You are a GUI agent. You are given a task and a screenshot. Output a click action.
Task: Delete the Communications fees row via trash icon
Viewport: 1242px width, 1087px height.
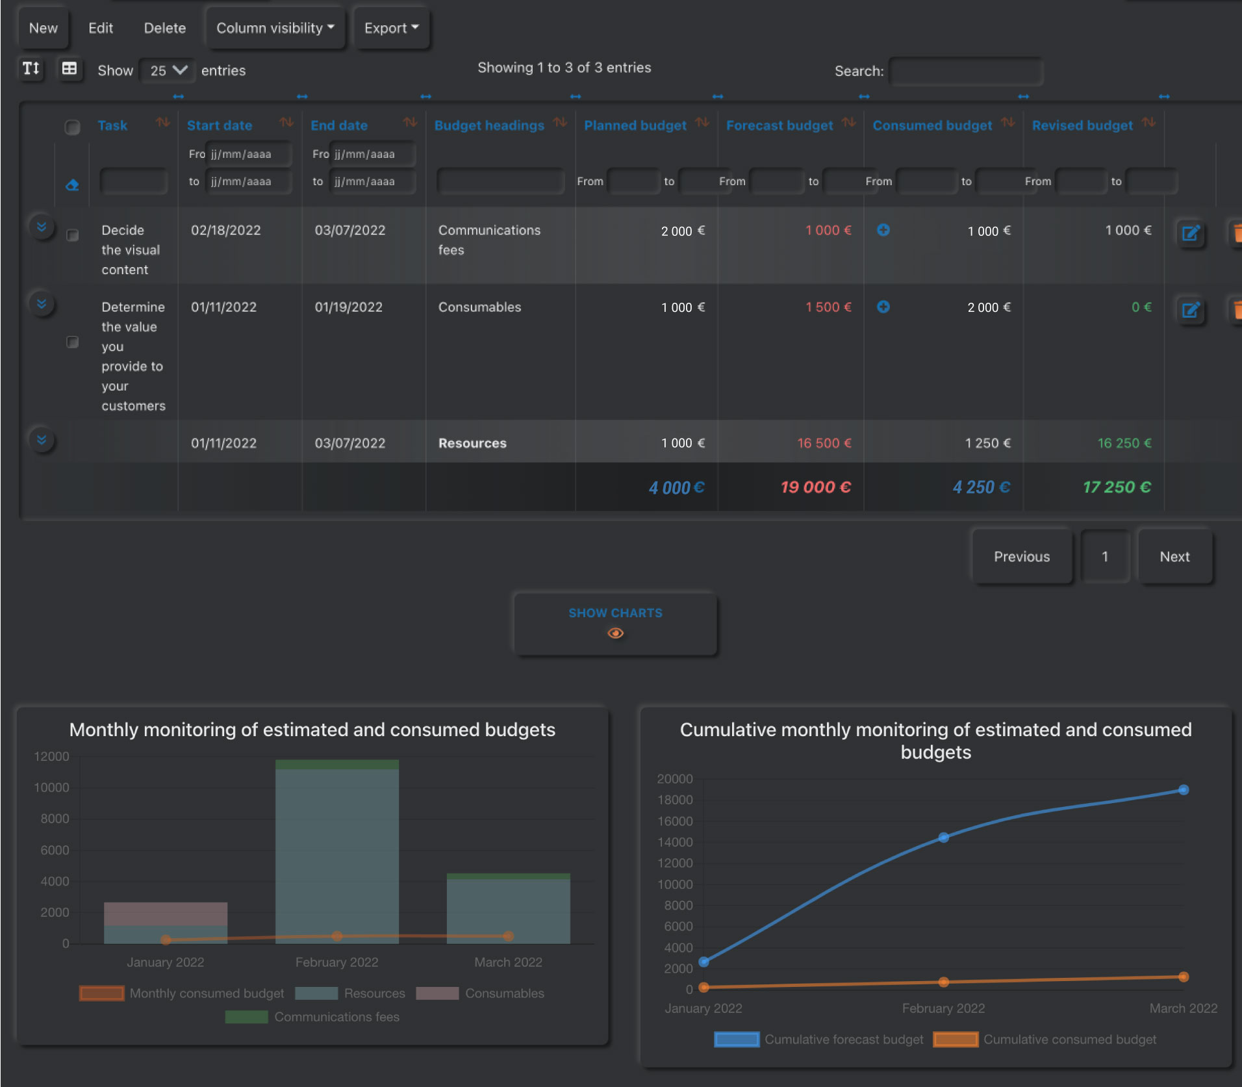1236,234
